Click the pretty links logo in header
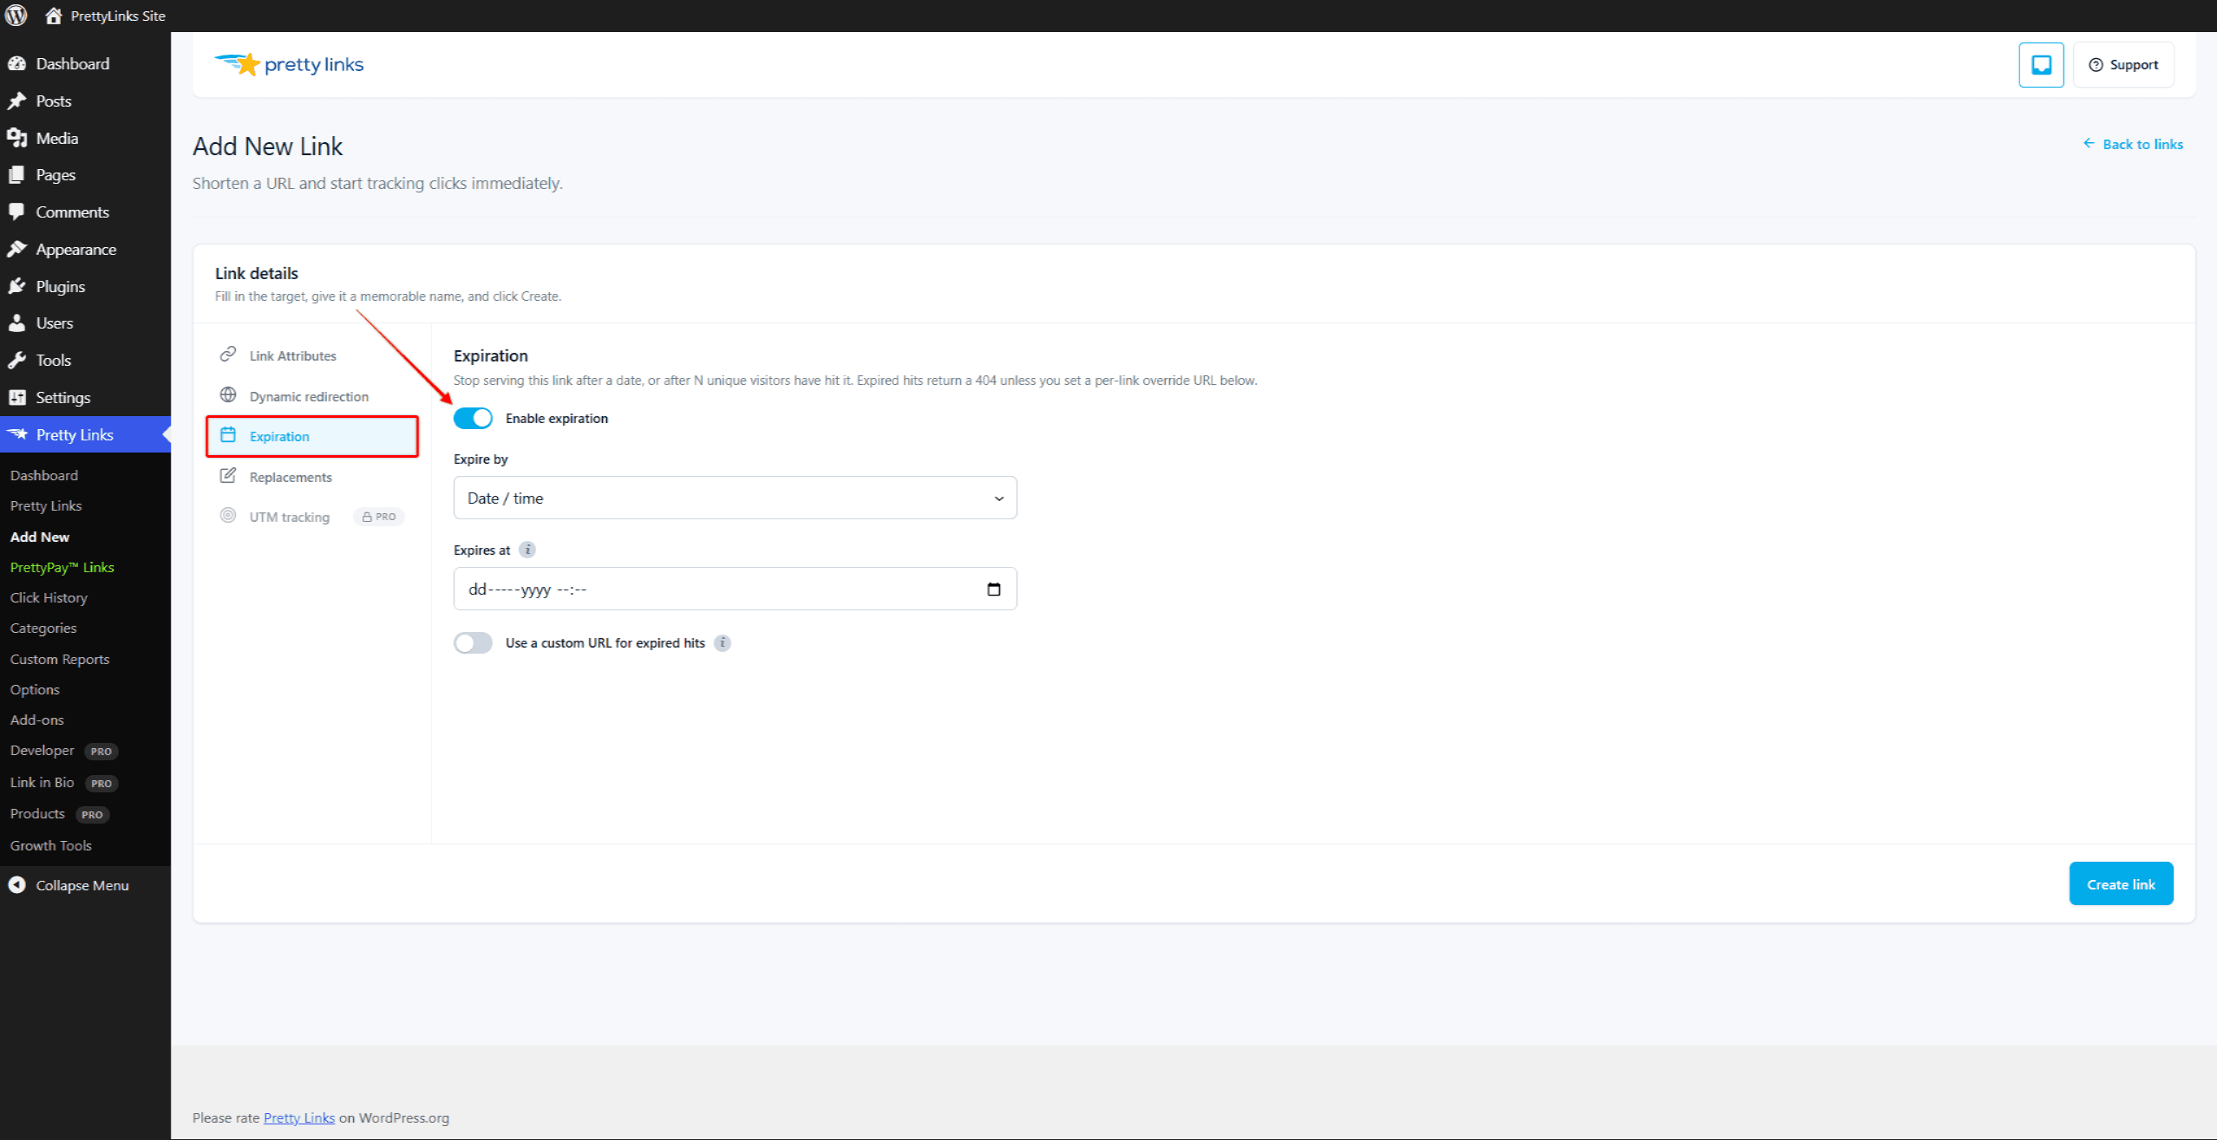This screenshot has width=2217, height=1140. [289, 64]
